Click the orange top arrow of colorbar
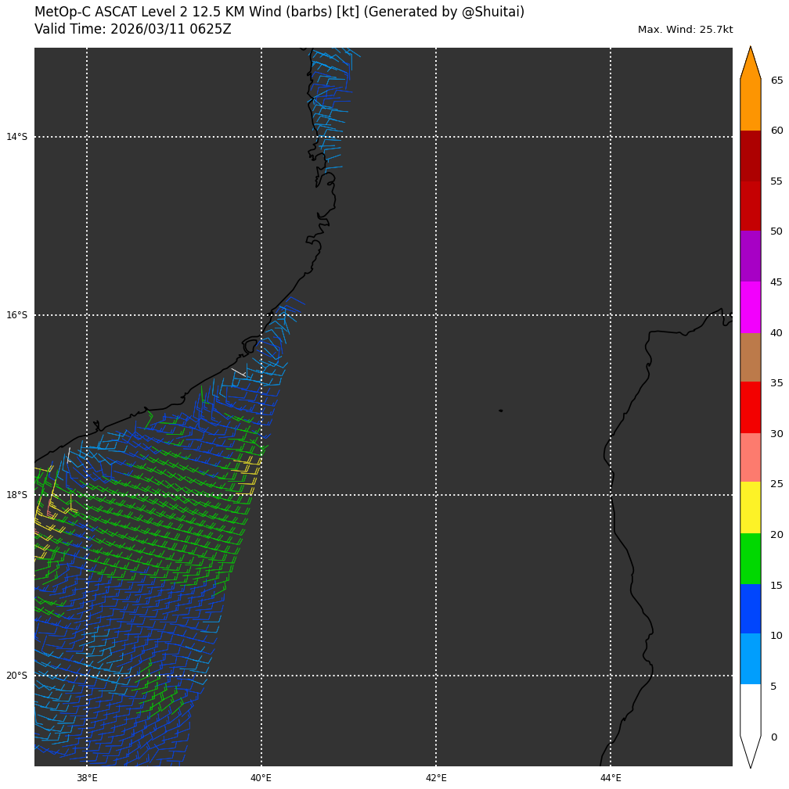 point(750,64)
